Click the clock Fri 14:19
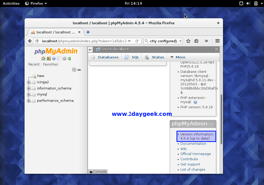Viewport: 264px width, 185px height. (x=133, y=3)
